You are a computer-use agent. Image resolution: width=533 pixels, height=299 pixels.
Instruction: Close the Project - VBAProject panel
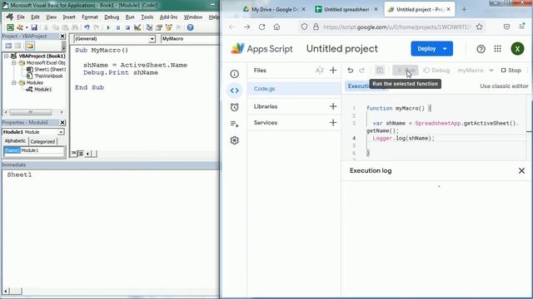click(x=62, y=37)
